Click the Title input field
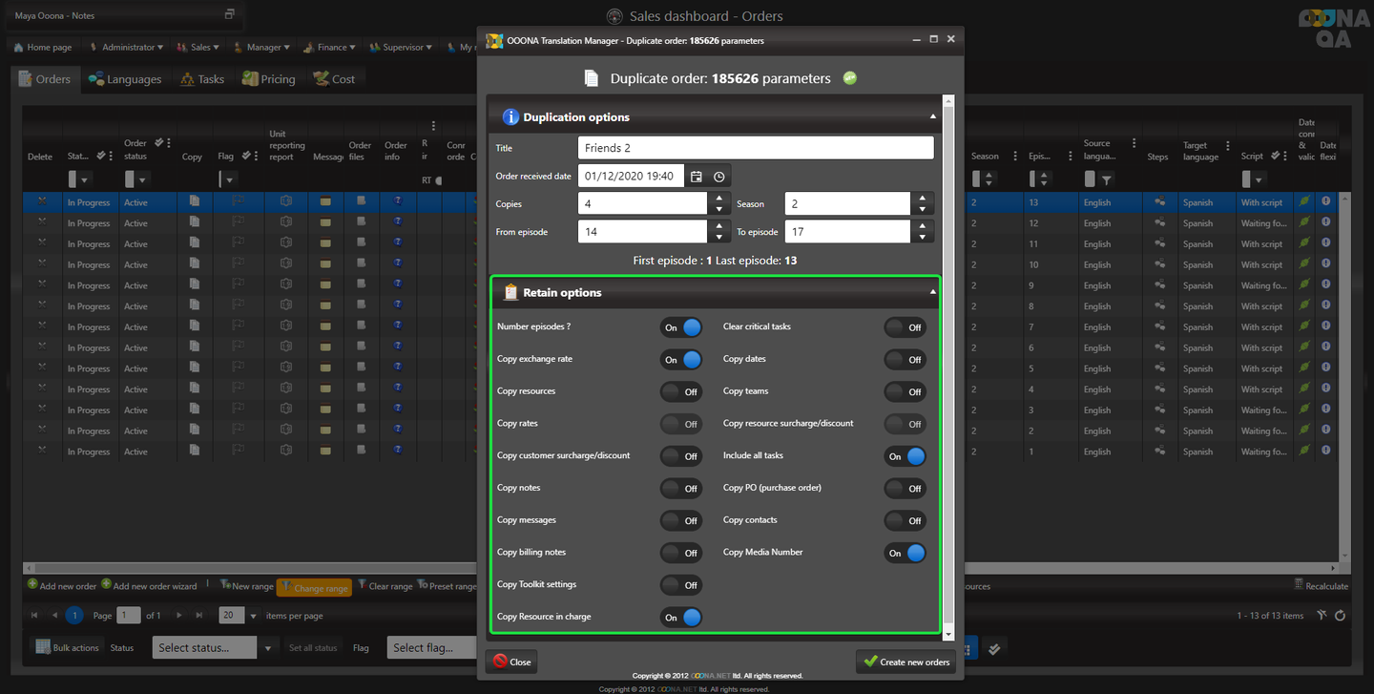Screen dimensions: 1374x694 (755, 148)
